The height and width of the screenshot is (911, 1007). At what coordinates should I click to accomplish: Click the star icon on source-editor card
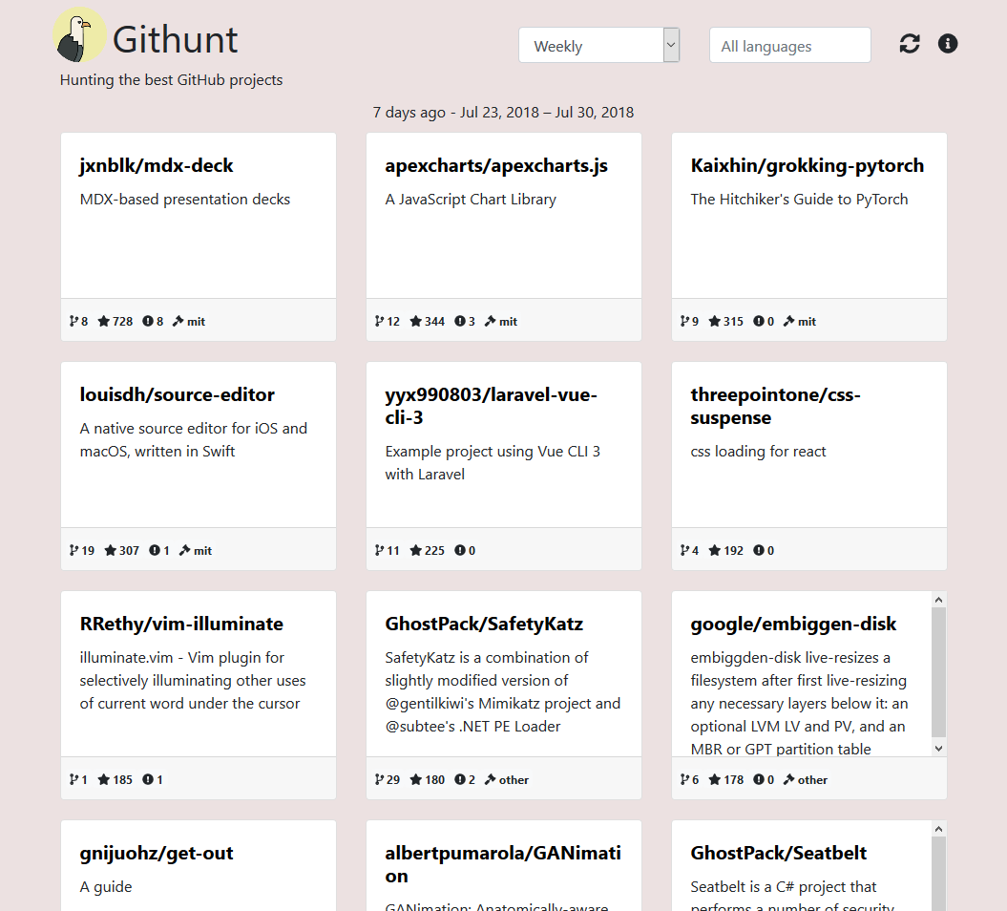click(111, 551)
